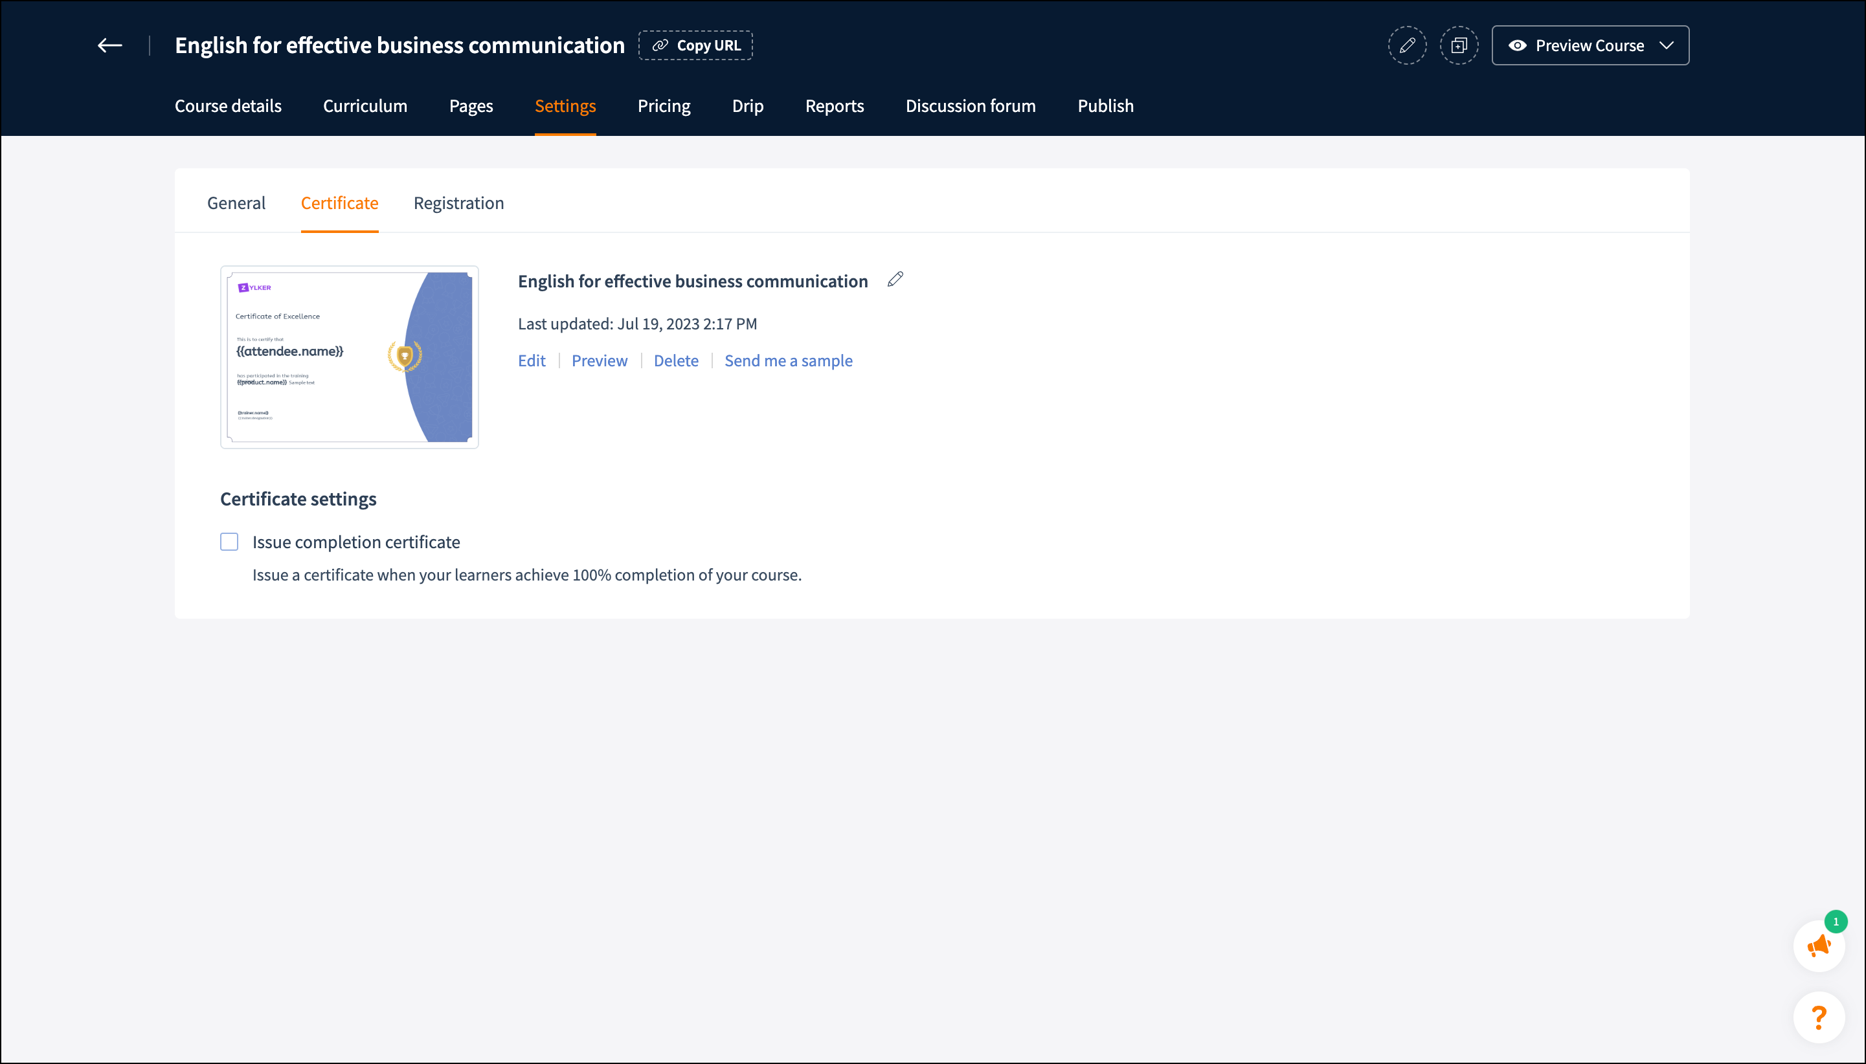
Task: Click the back arrow icon
Action: tap(109, 45)
